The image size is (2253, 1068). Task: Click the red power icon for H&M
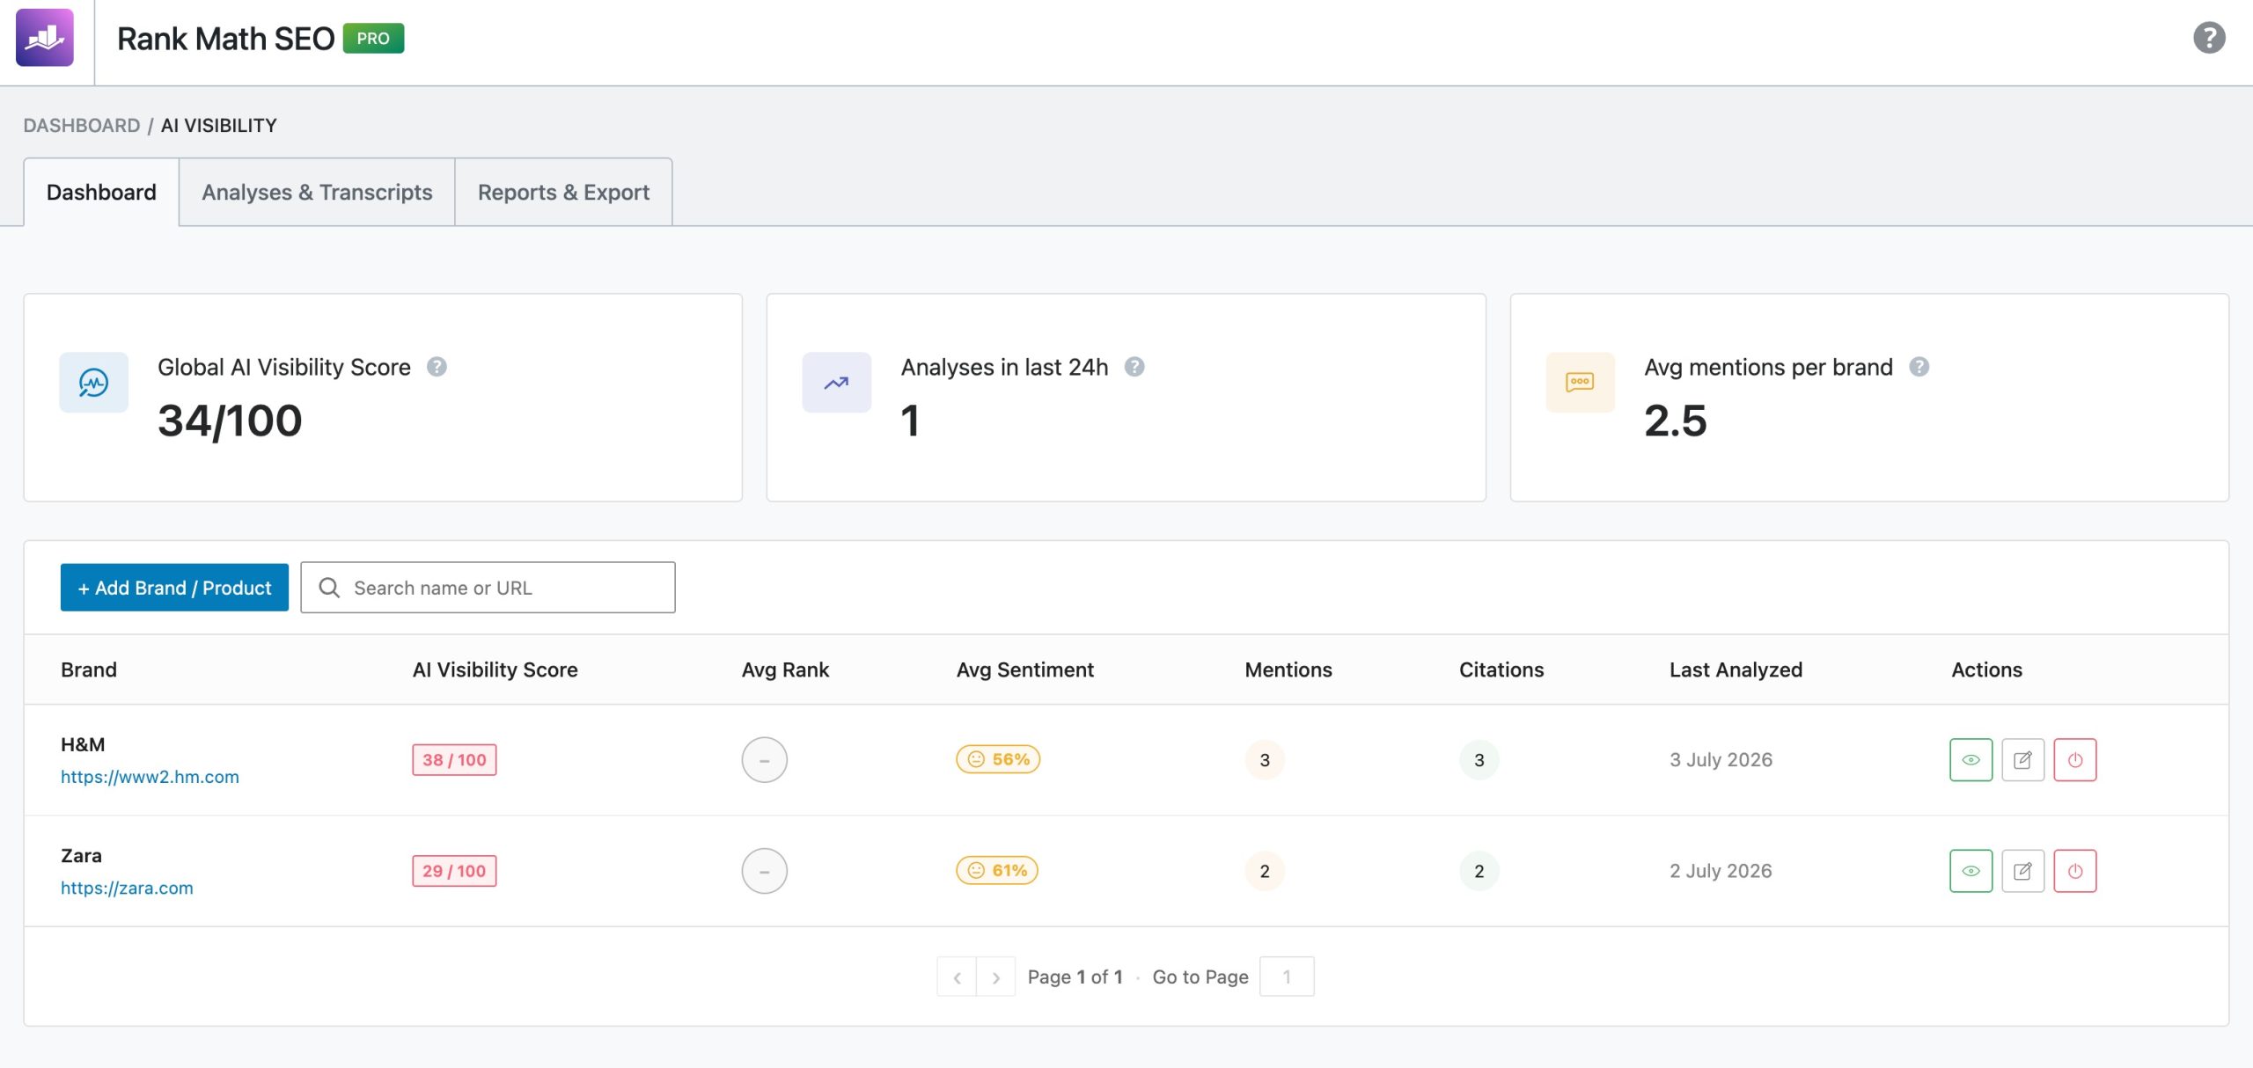coord(2075,760)
